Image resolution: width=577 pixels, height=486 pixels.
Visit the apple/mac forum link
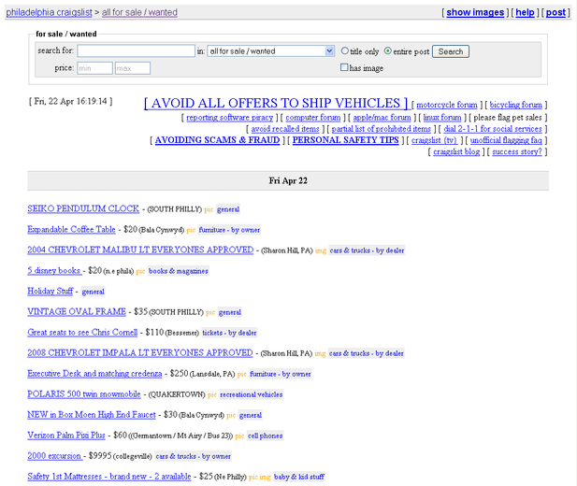[382, 118]
